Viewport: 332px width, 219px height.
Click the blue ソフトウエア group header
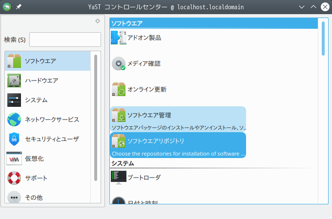[214, 23]
